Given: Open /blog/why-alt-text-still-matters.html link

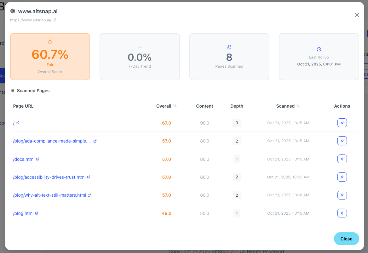Looking at the screenshot, I should [49, 195].
